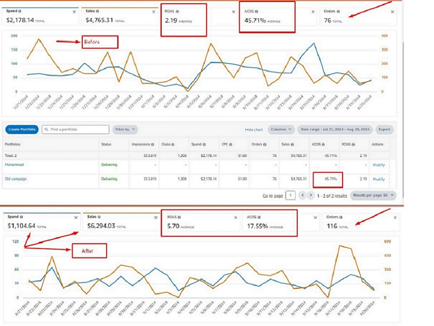Viewport: 434px width, 326px height.
Task: Click the search magnifier icon
Action: [x=46, y=130]
